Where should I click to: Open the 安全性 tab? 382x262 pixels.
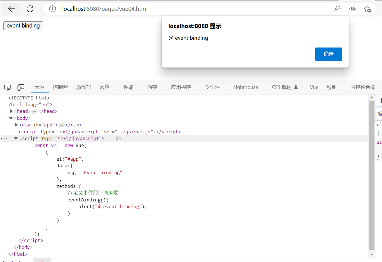(x=212, y=87)
